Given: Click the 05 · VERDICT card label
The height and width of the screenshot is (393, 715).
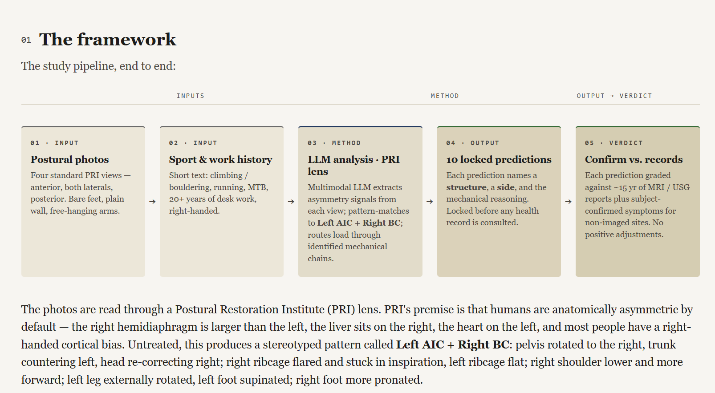Looking at the screenshot, I should tap(614, 143).
